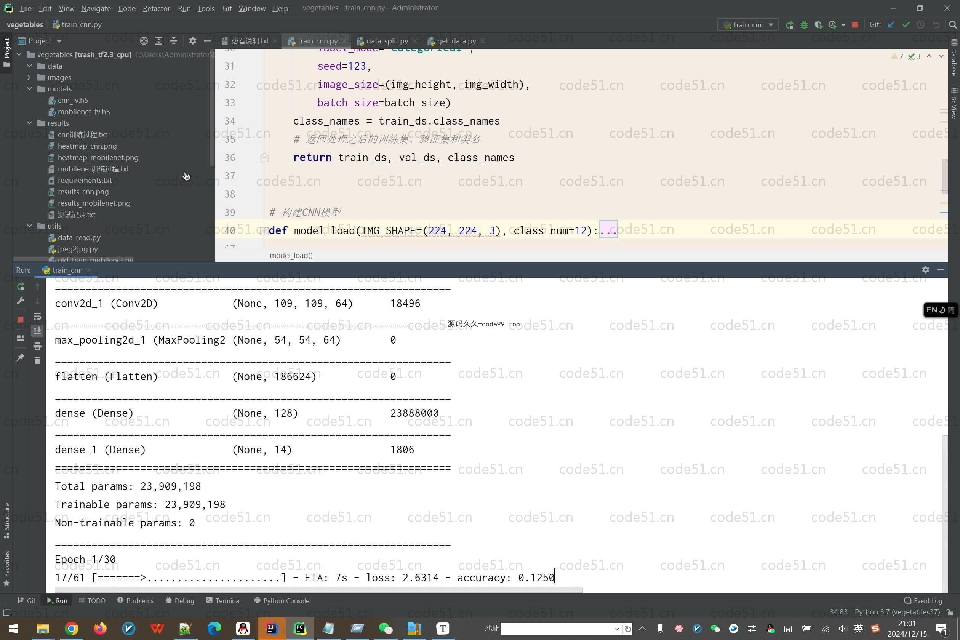
Task: Toggle the Project side tool button
Action: (6, 52)
